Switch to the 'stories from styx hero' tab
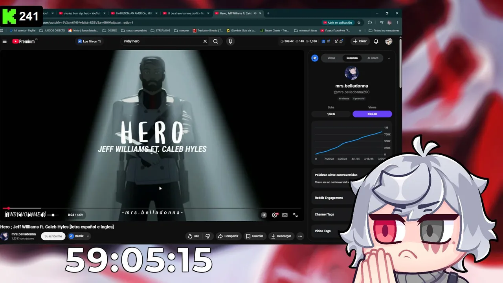The image size is (503, 283). (82, 13)
